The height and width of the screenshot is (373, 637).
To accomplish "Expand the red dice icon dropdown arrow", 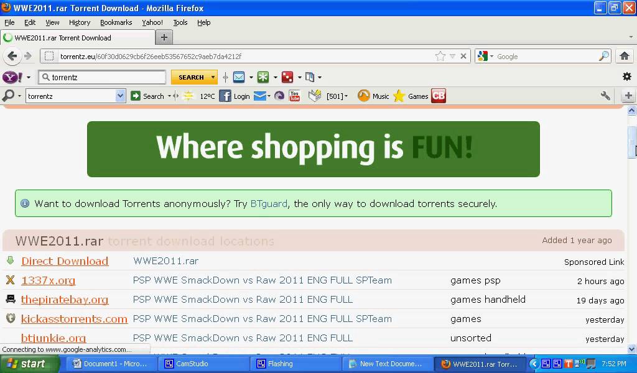I will pos(300,77).
